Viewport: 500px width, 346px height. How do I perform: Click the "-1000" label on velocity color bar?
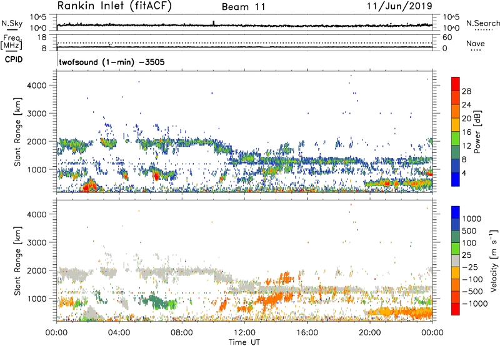coord(474,304)
